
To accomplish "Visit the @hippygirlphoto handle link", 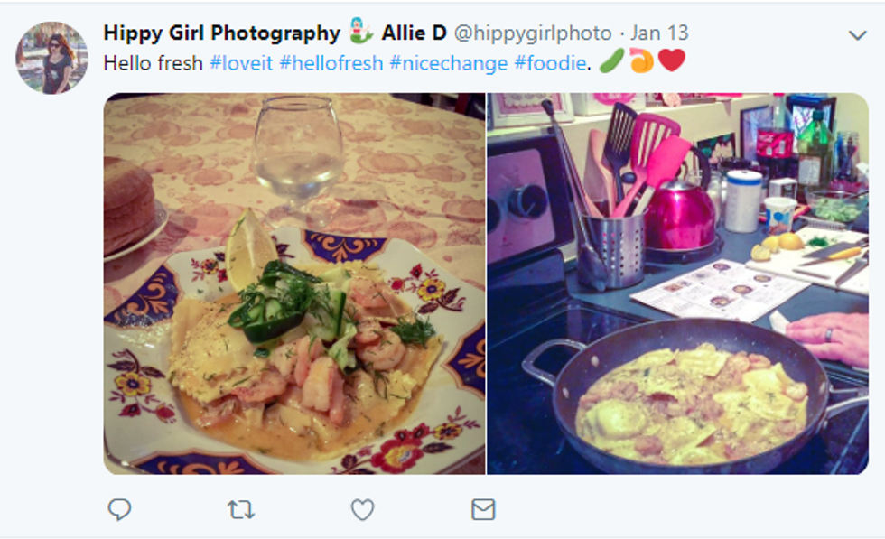I will (533, 33).
